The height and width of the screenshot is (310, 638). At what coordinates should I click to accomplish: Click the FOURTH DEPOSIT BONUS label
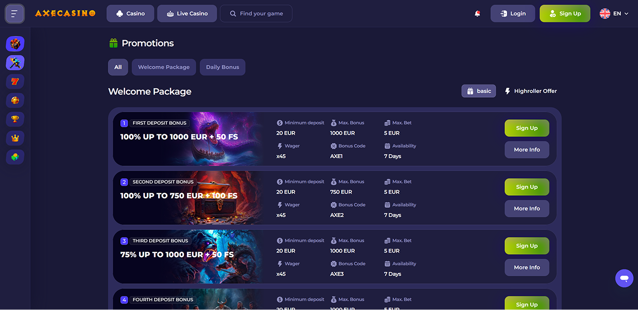pyautogui.click(x=163, y=299)
